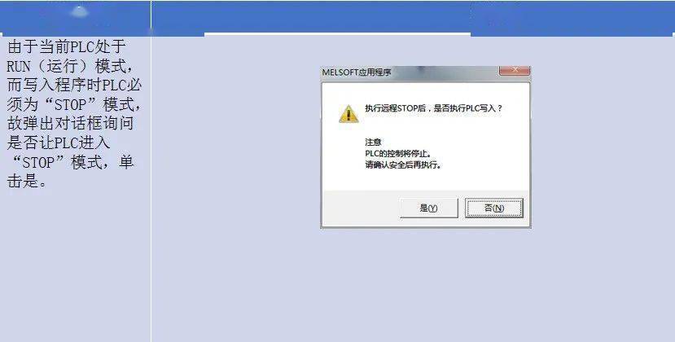Click the 而写入程序时PLC必 text line

(x=74, y=85)
